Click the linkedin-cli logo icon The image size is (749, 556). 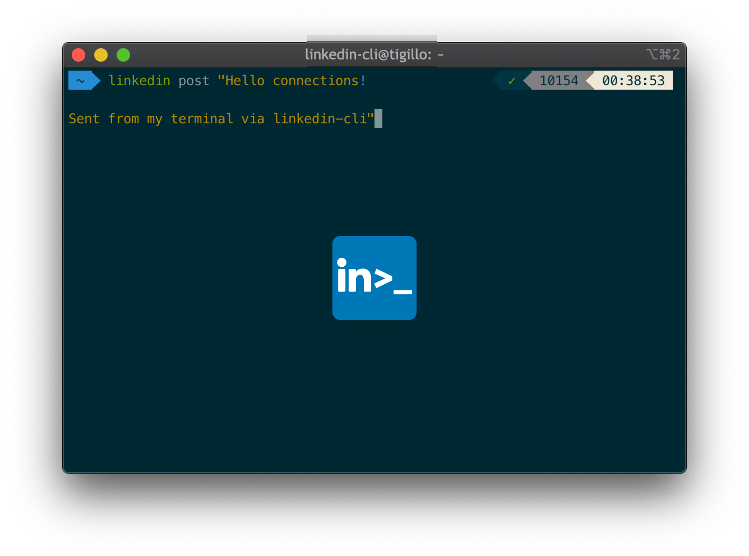click(374, 278)
